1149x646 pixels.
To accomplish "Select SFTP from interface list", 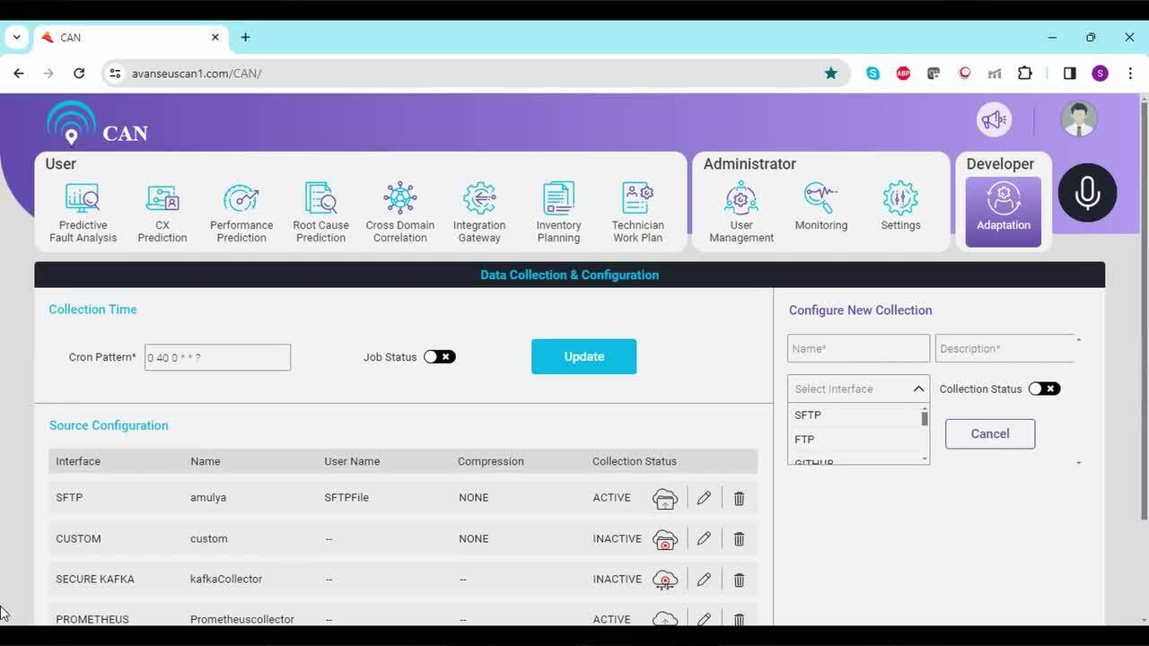I will (x=808, y=415).
